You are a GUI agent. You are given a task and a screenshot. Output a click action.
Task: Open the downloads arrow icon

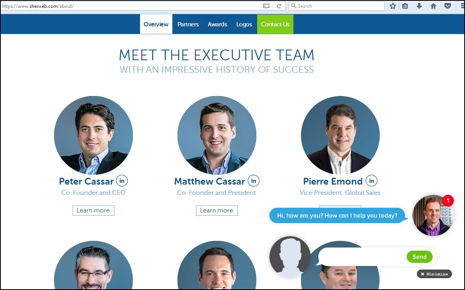419,6
